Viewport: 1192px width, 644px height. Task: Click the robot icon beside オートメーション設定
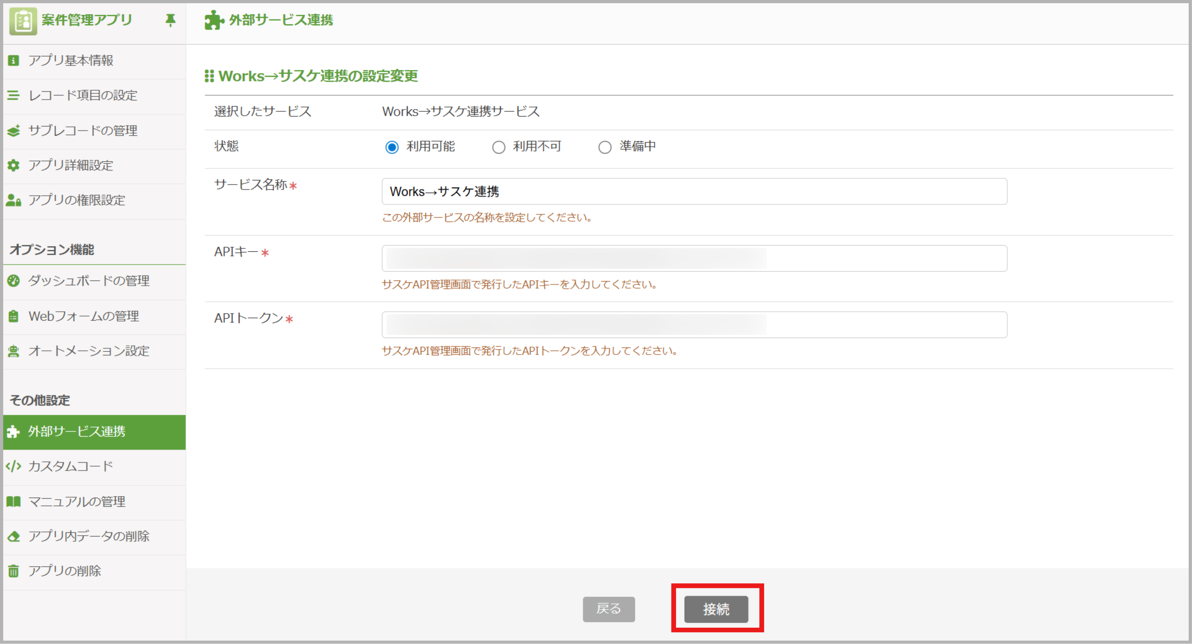coord(13,351)
